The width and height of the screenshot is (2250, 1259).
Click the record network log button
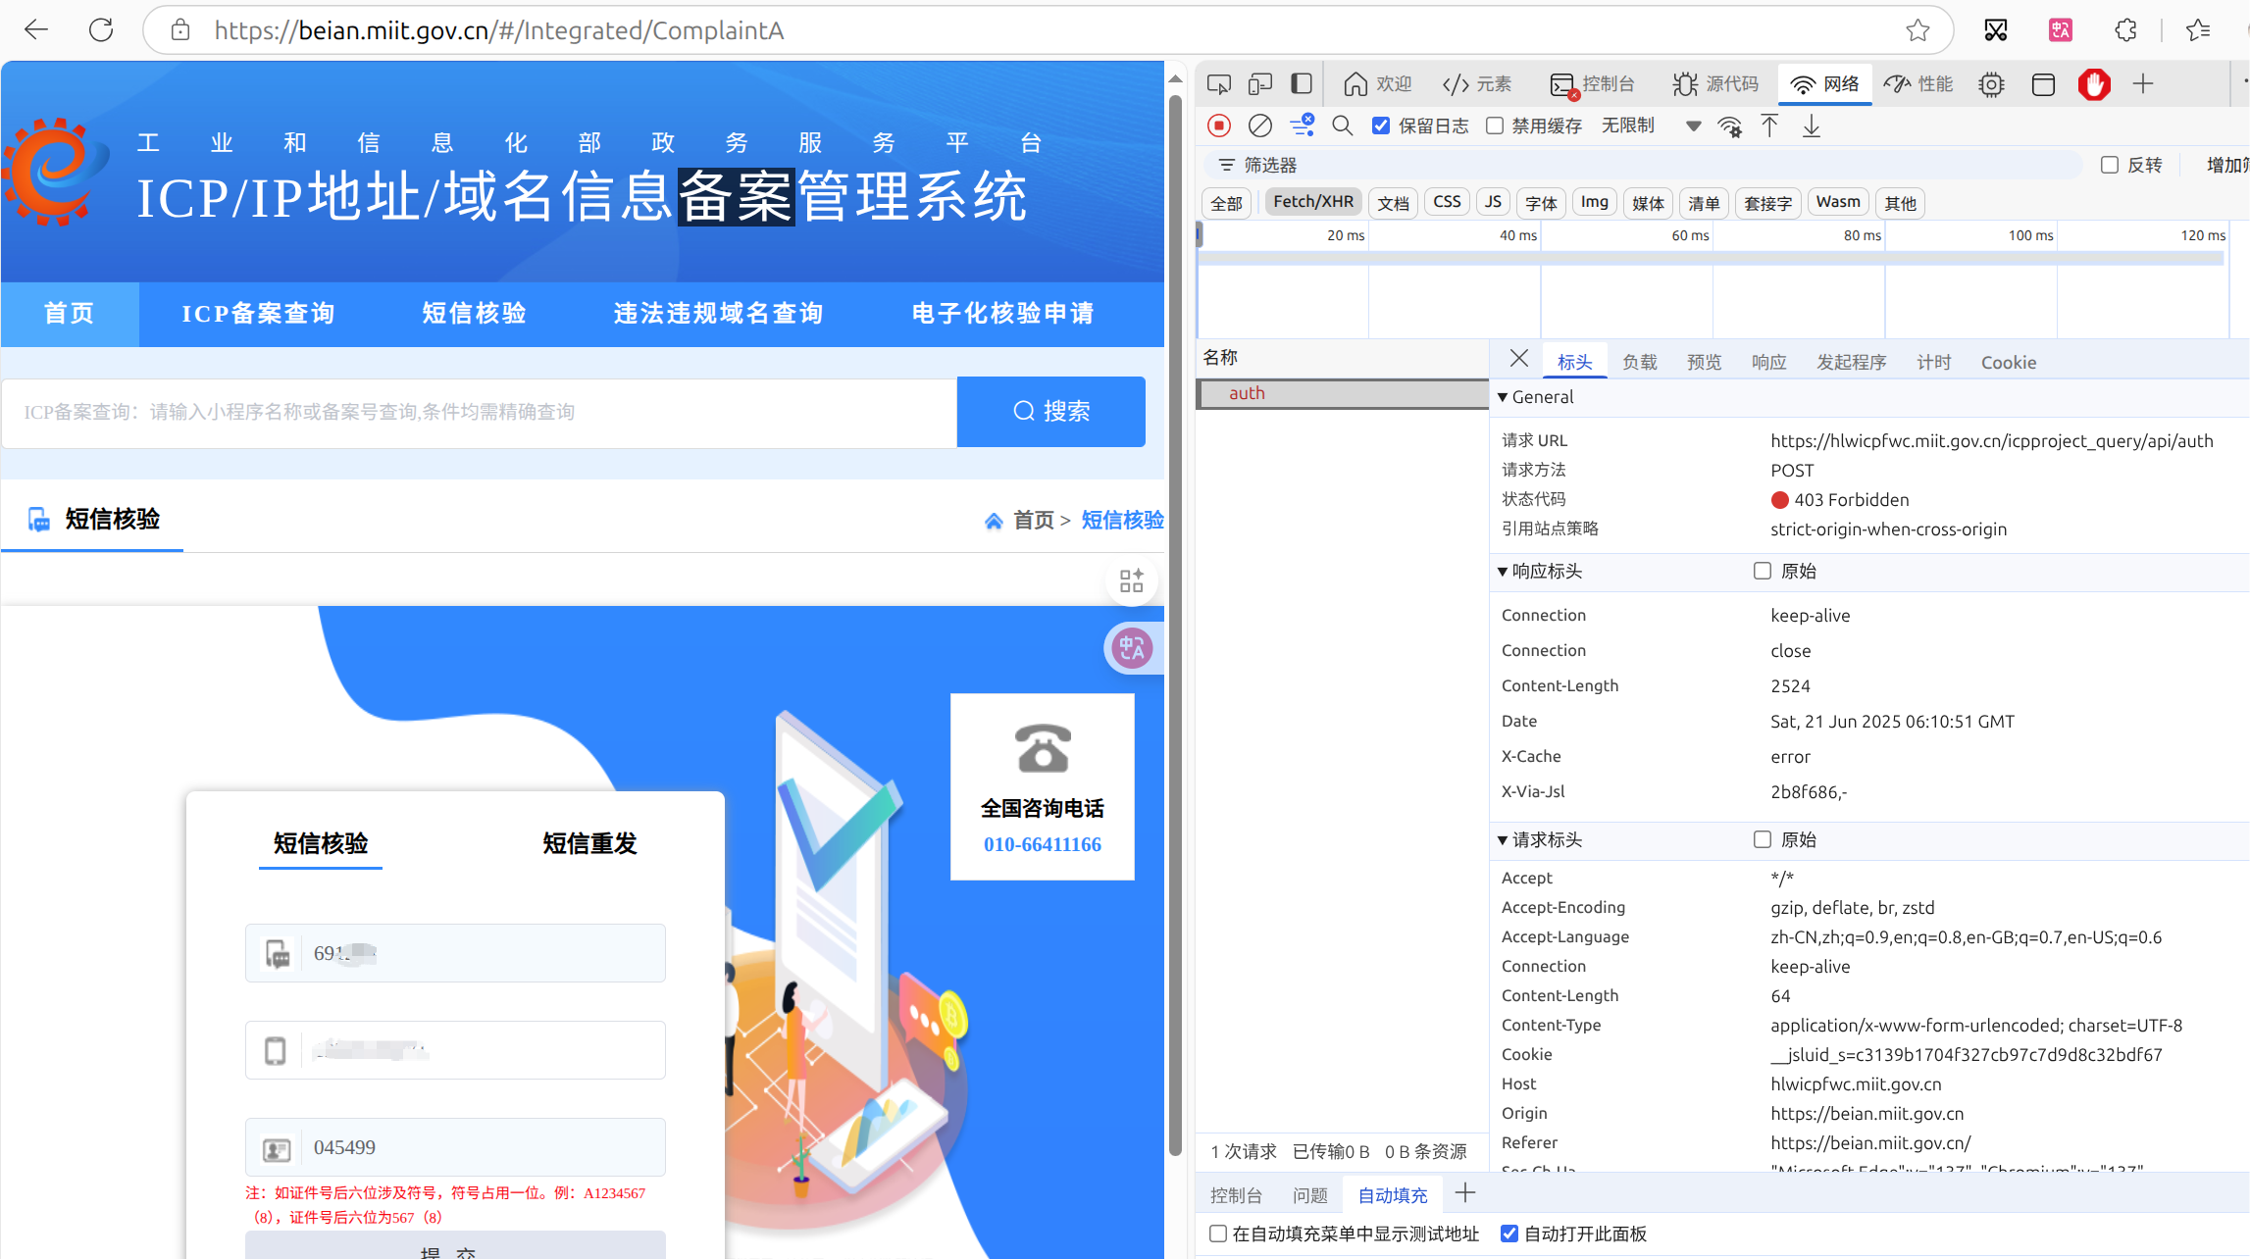coord(1219,126)
